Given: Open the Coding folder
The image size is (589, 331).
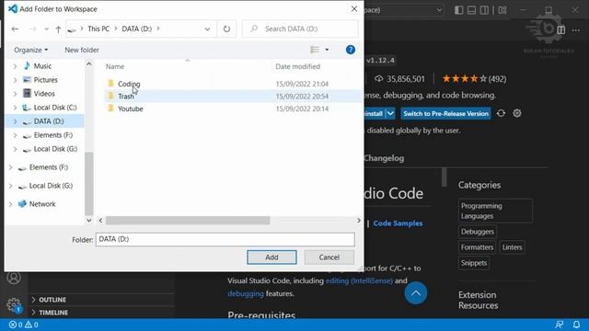Looking at the screenshot, I should 129,84.
